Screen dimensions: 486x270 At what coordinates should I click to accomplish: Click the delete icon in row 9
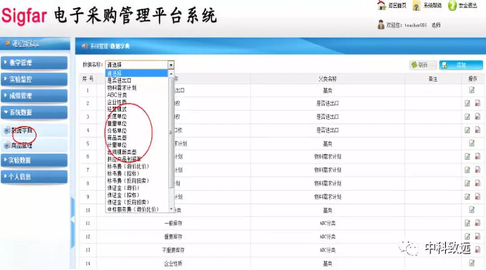477,196
